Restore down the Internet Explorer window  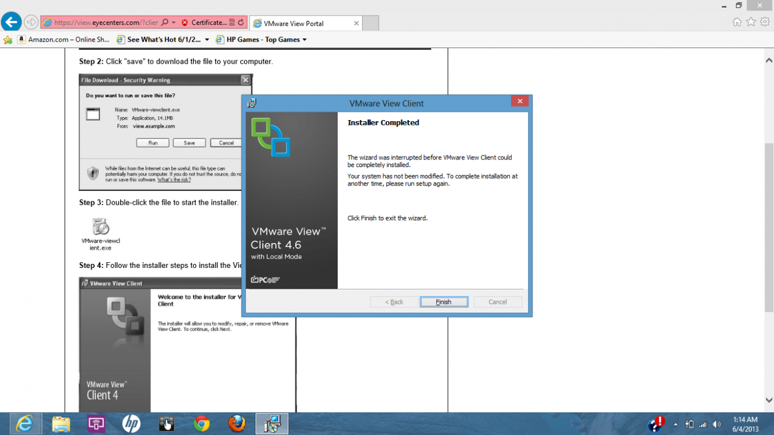pyautogui.click(x=739, y=5)
